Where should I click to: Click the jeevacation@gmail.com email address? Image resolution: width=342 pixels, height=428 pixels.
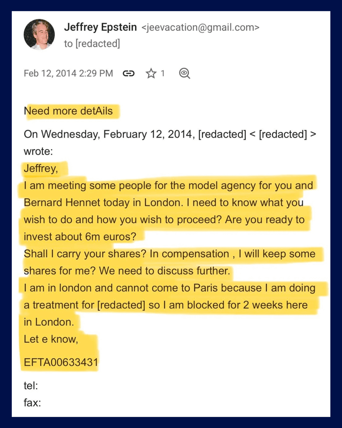(x=200, y=28)
